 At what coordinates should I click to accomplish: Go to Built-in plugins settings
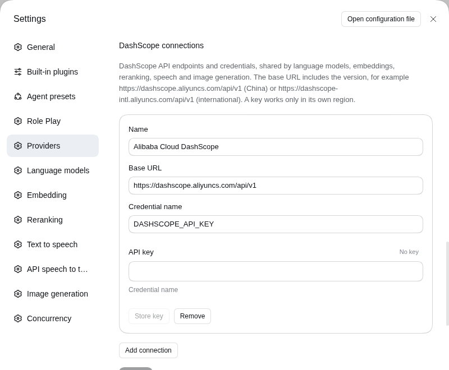53,72
